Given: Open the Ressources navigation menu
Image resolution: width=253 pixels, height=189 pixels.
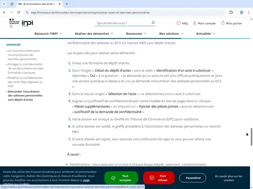Looking at the screenshot, I should (136, 33).
